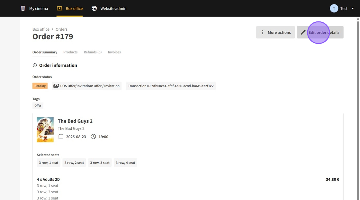The image size is (360, 200).
Task: Click the calendar icon beside 2025-08-23
Action: pos(61,137)
